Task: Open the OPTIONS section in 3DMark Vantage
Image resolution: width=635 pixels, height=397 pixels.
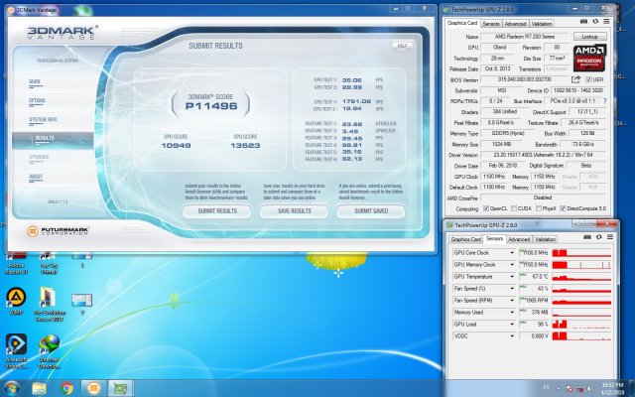Action: click(x=37, y=100)
